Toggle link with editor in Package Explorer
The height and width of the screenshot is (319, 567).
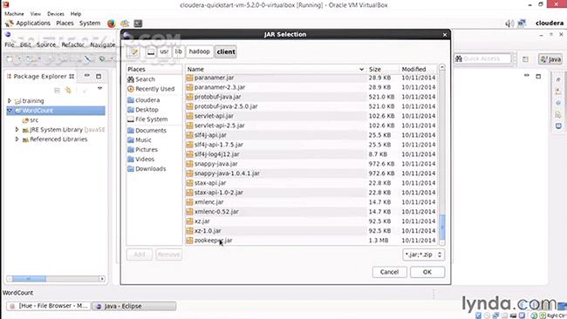[x=68, y=90]
